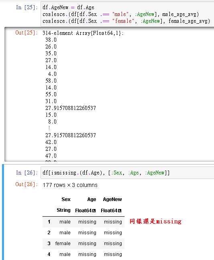Focus the code editor of cell In [26]
This screenshot has height=260, width=214.
pos(127,173)
